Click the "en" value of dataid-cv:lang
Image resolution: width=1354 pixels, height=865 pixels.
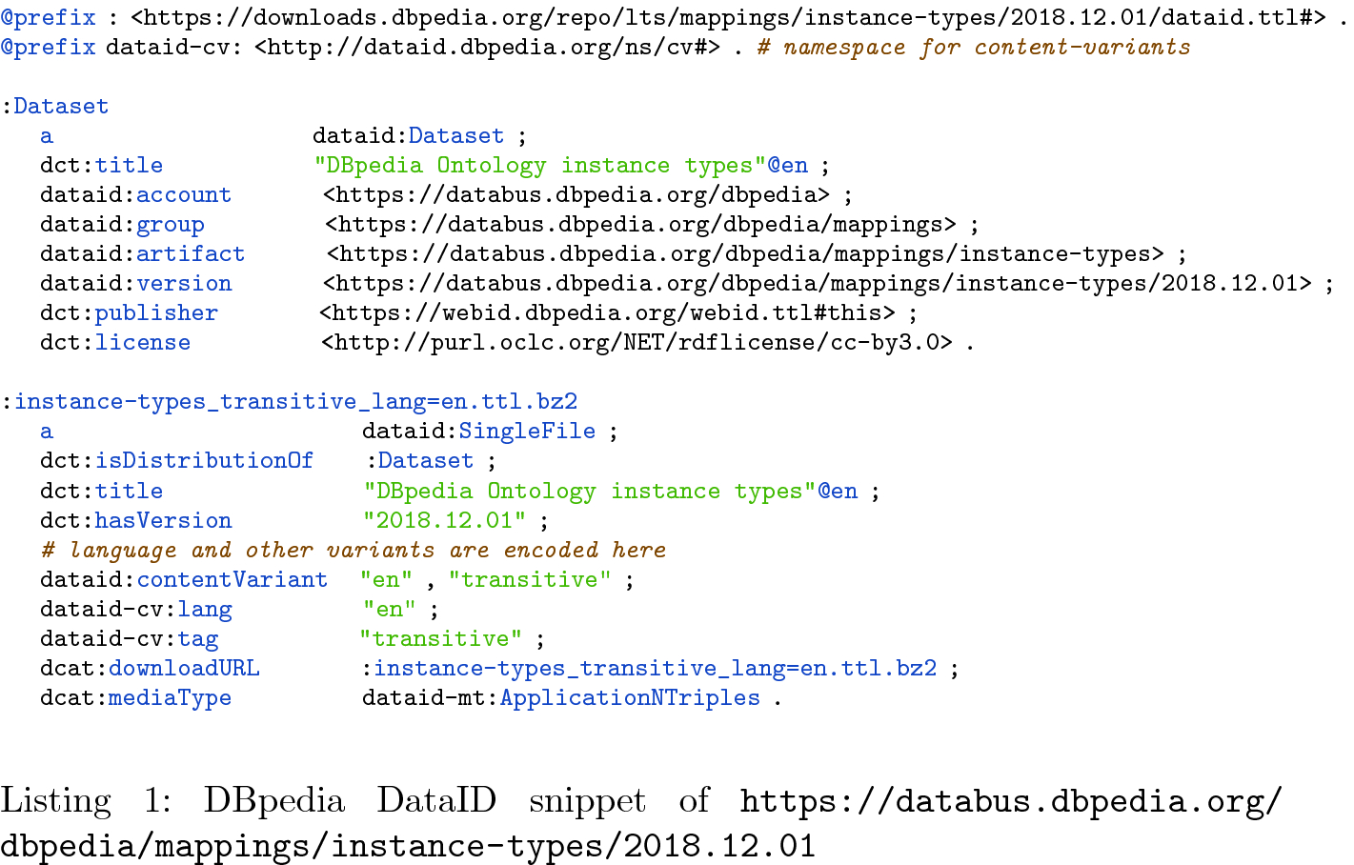(x=389, y=609)
